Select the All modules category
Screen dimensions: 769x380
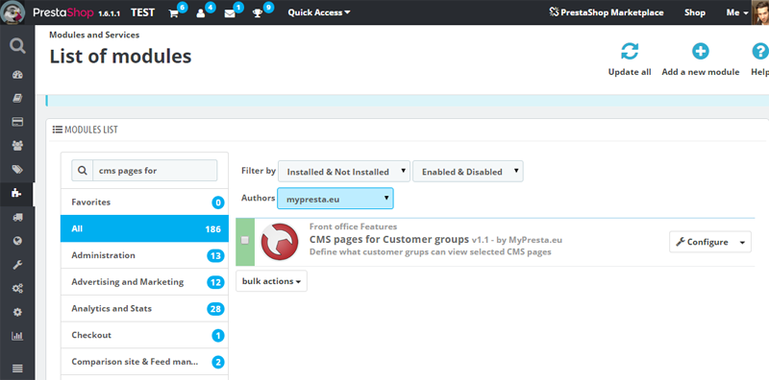145,228
